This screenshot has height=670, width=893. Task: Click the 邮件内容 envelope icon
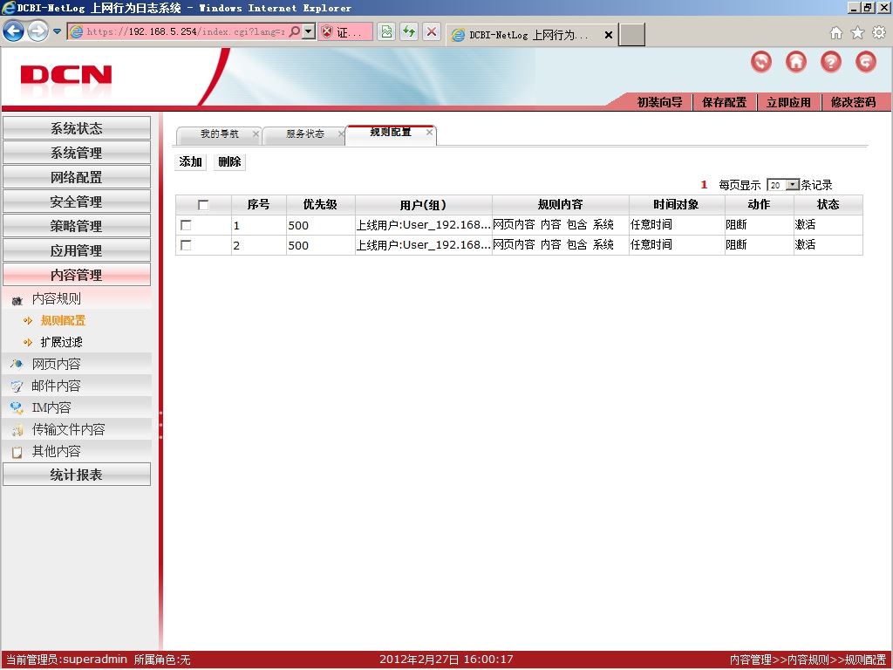point(17,386)
